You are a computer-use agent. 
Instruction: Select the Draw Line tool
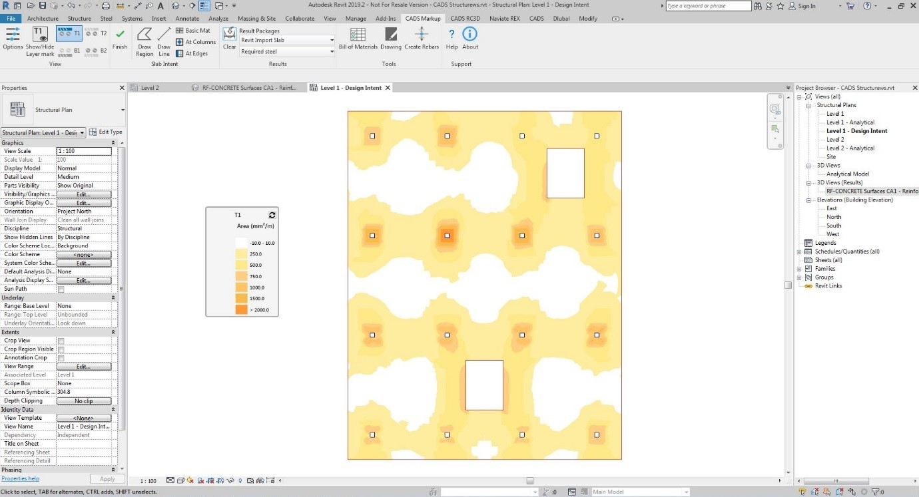coord(163,42)
